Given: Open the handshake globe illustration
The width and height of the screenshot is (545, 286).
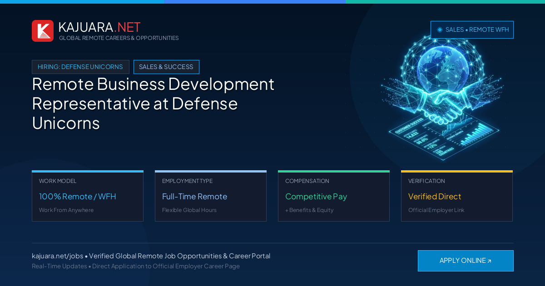Looking at the screenshot, I should click(x=442, y=97).
